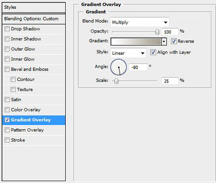Select the Outer Glow label

click(23, 49)
